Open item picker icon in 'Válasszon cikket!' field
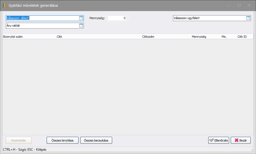This screenshot has width=256, height=154. pos(81,18)
